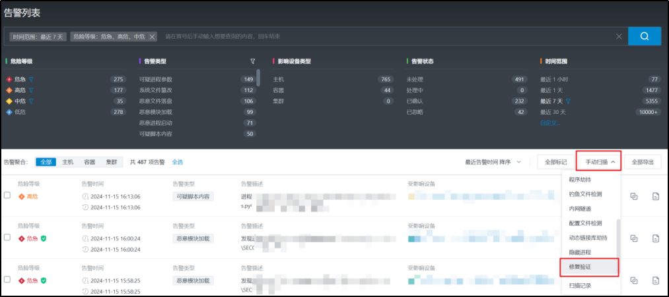Click the blue search magnifier button

(645, 36)
